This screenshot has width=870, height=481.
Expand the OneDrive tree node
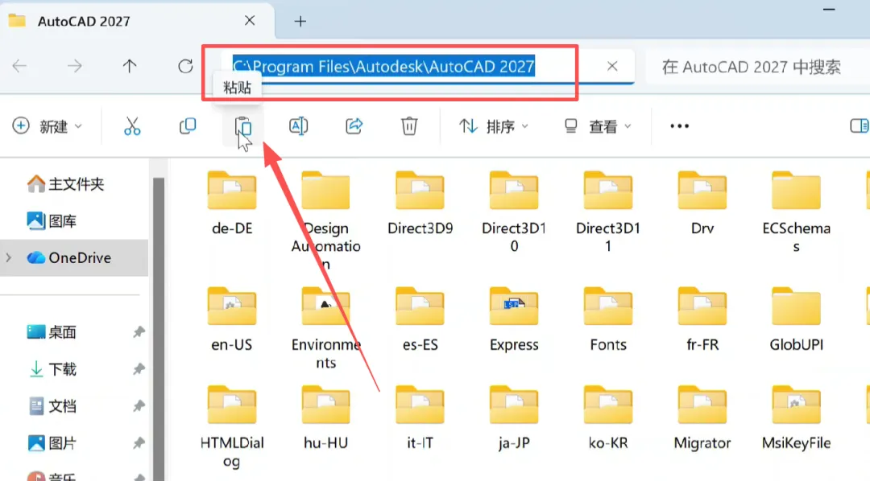tap(9, 257)
